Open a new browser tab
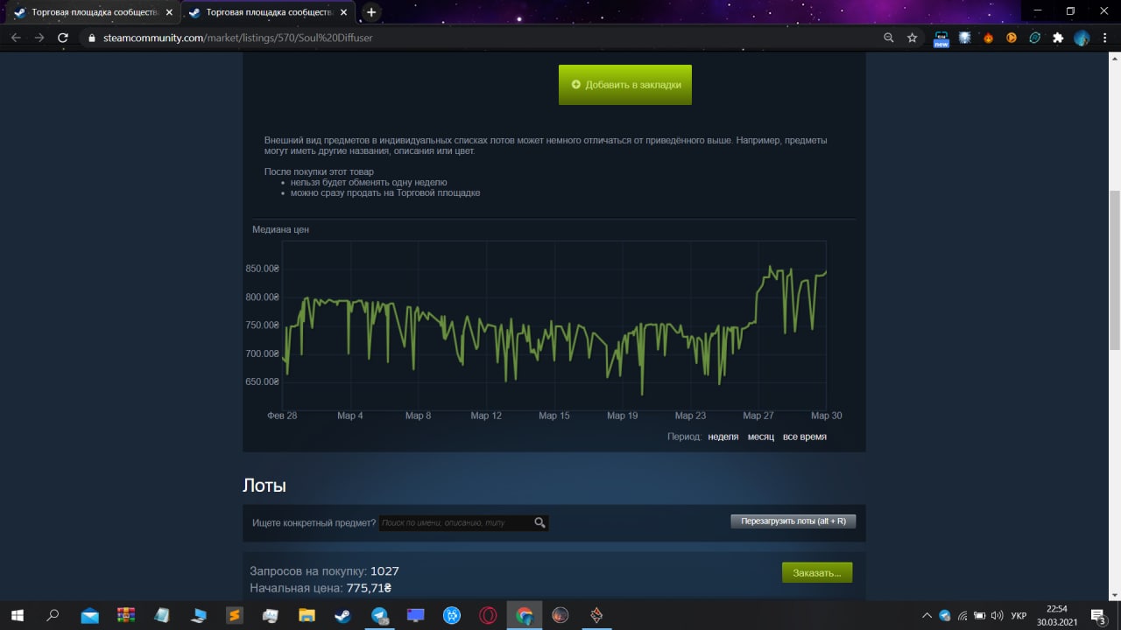 371,12
